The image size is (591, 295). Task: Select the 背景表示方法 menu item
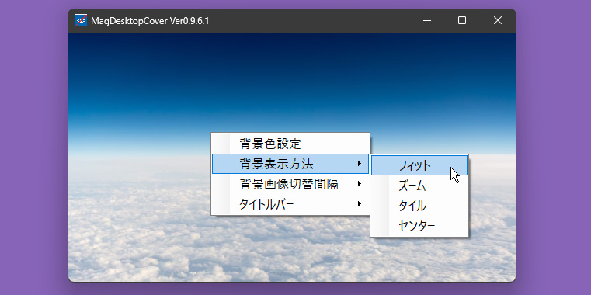pos(290,164)
